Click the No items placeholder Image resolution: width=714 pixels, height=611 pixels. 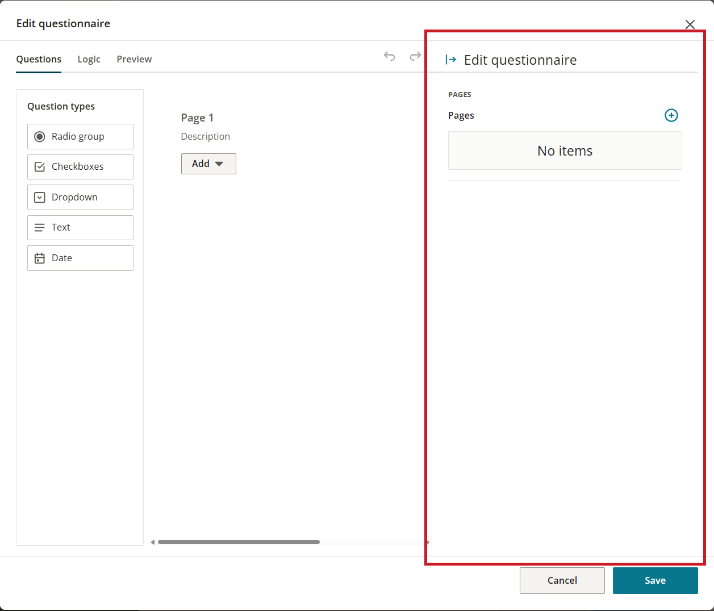coord(565,150)
